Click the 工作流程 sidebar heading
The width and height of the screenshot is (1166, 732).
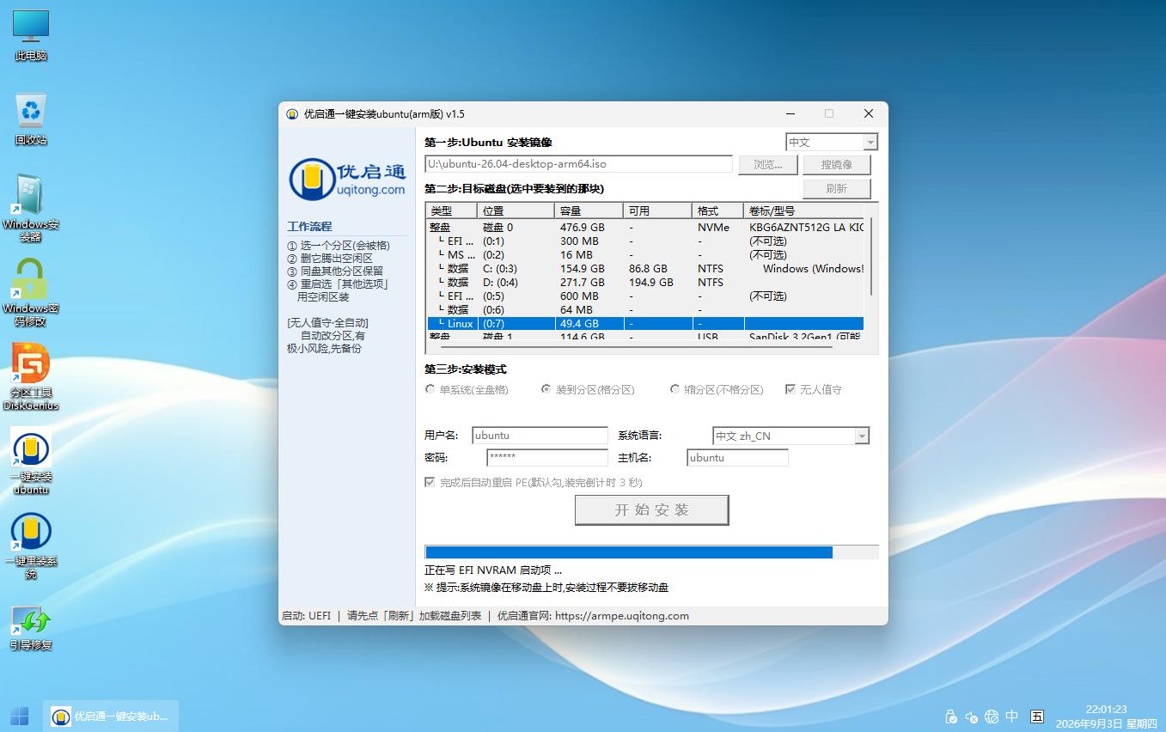309,227
